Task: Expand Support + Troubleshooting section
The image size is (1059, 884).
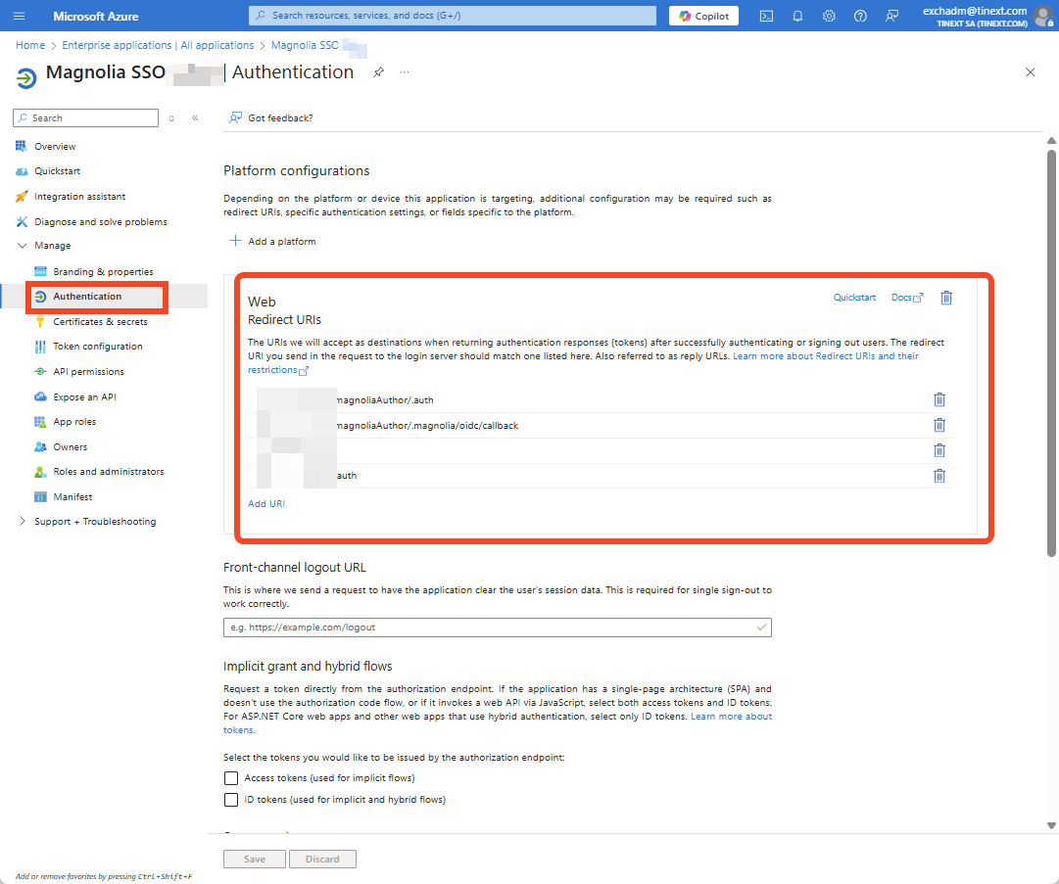Action: 95,522
